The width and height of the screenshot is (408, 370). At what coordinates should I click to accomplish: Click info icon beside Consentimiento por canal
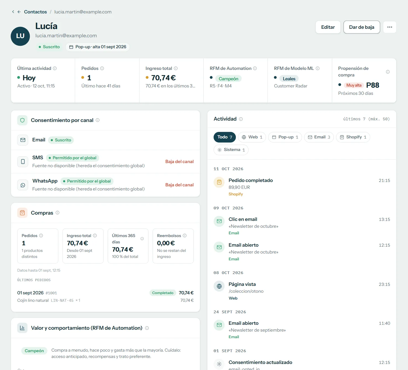[98, 120]
